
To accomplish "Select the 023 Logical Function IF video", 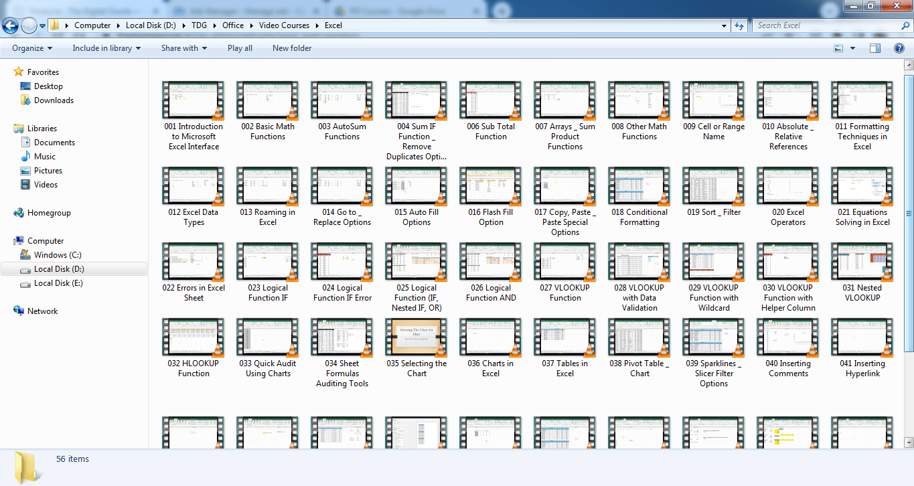I will coord(268,272).
